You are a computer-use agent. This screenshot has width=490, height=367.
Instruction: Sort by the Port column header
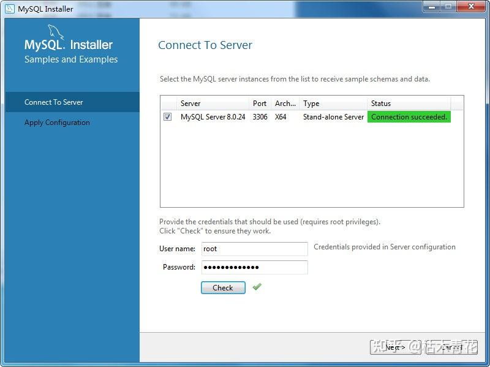260,103
